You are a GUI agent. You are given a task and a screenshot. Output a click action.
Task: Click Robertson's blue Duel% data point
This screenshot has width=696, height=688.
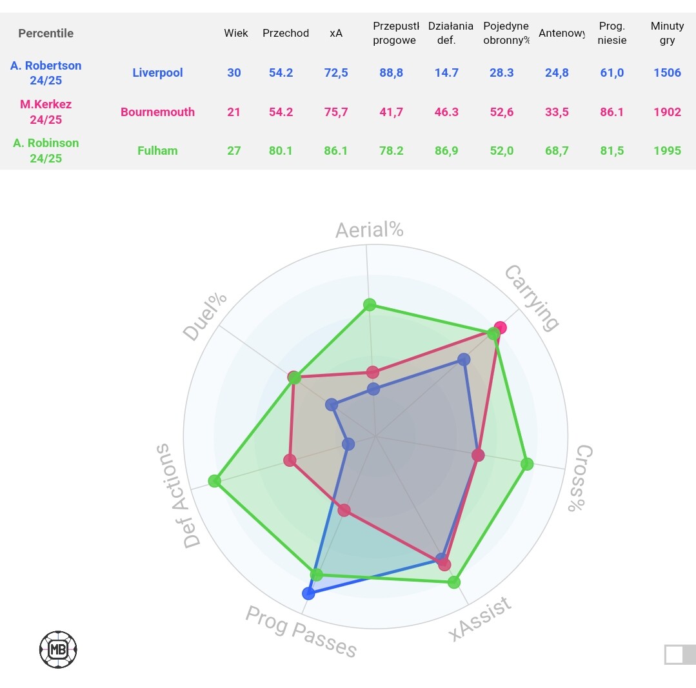point(332,405)
